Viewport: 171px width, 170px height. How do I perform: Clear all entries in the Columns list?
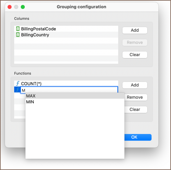coord(135,55)
